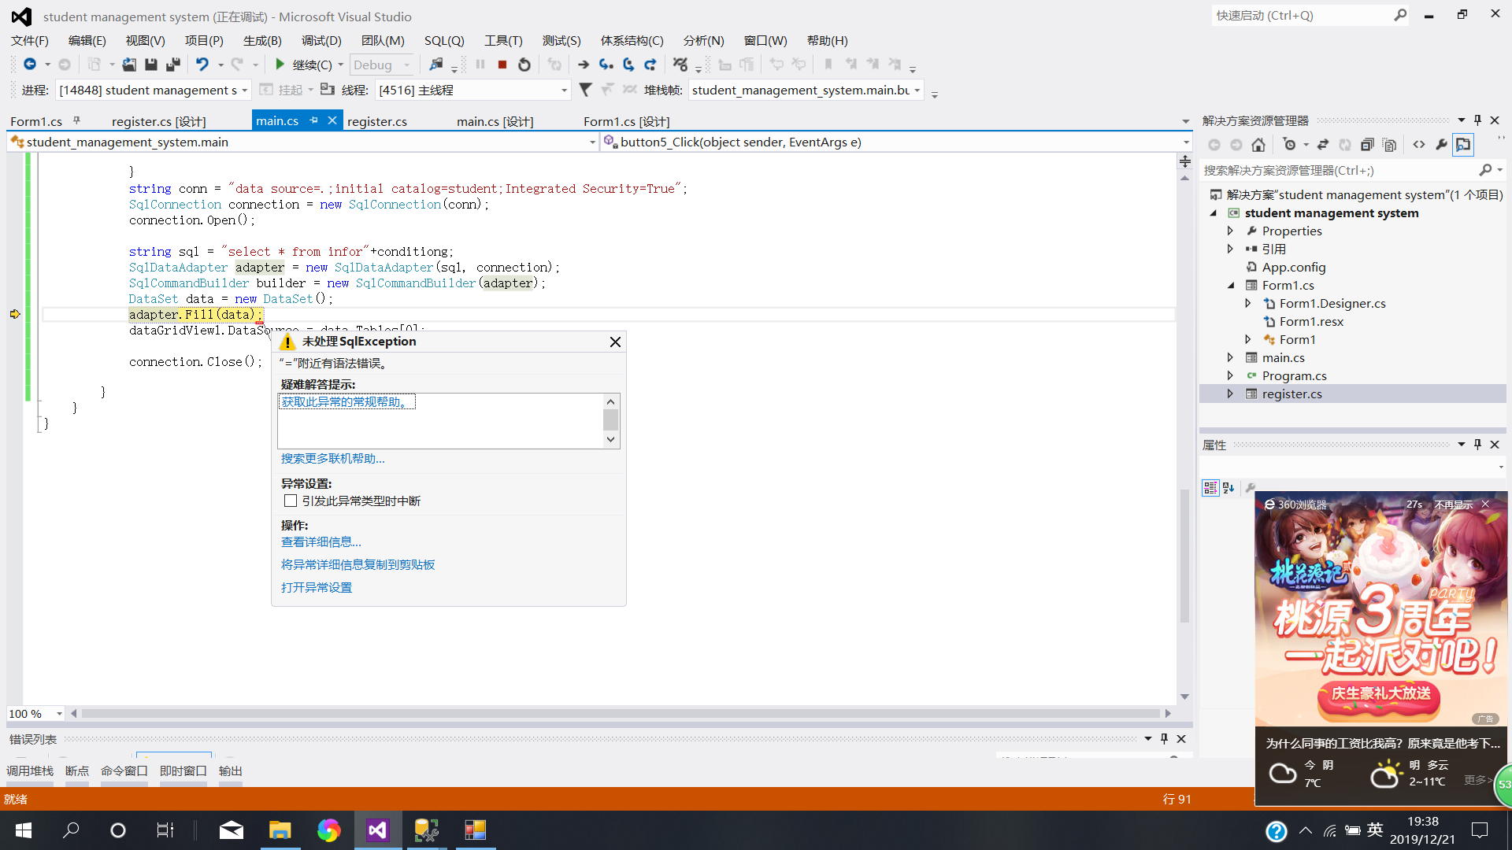The image size is (1512, 850).
Task: Click 搜索更多联机帮助 search online help link
Action: click(x=333, y=459)
